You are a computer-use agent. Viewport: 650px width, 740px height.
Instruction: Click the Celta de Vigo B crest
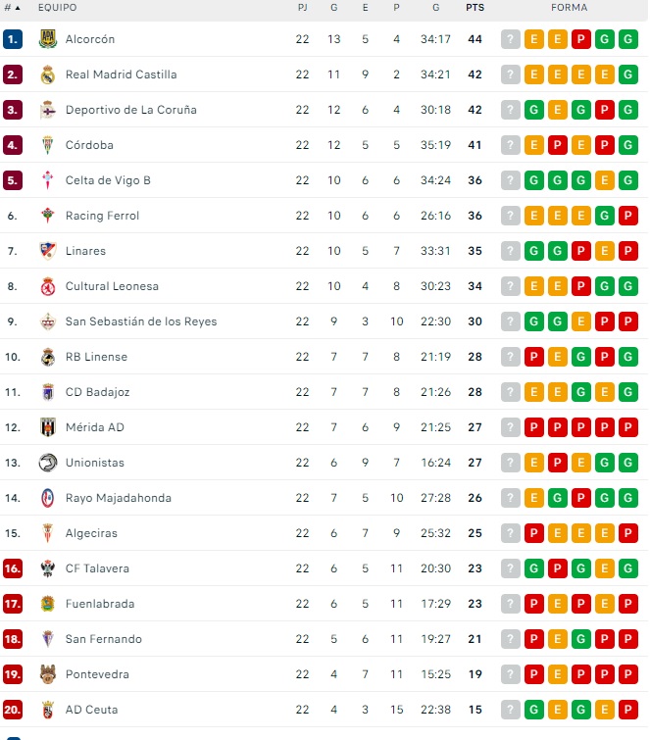(x=47, y=180)
